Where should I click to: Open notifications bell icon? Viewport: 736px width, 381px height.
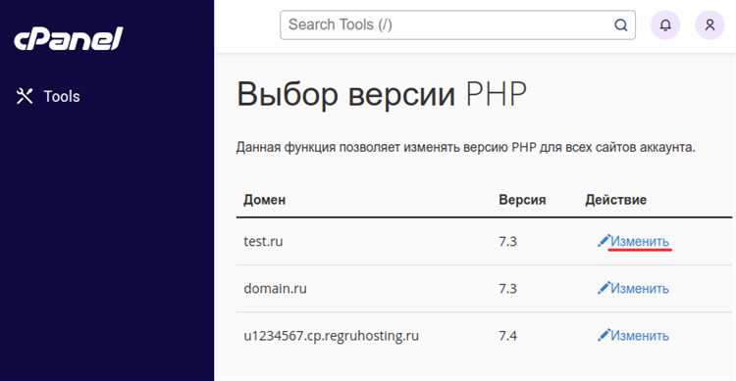coord(665,24)
